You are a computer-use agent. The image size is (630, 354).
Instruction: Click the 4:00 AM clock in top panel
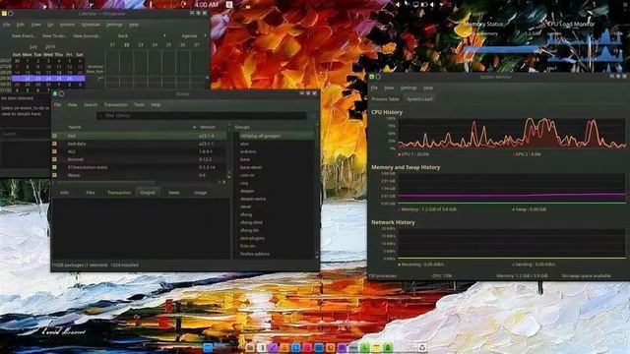pos(206,4)
